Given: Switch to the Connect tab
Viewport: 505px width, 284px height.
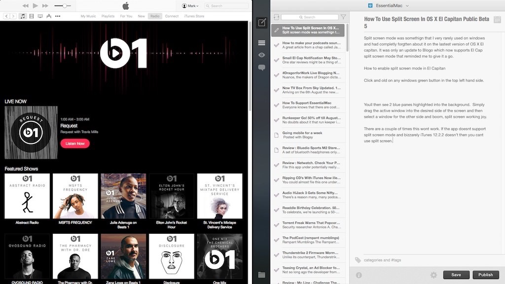Looking at the screenshot, I should (172, 16).
